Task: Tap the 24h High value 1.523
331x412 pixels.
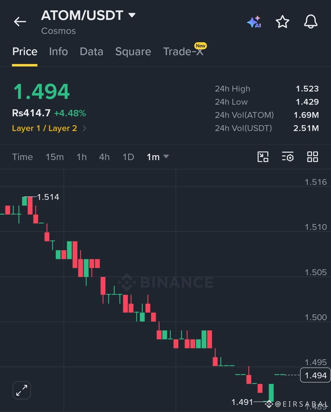Action: coord(307,89)
